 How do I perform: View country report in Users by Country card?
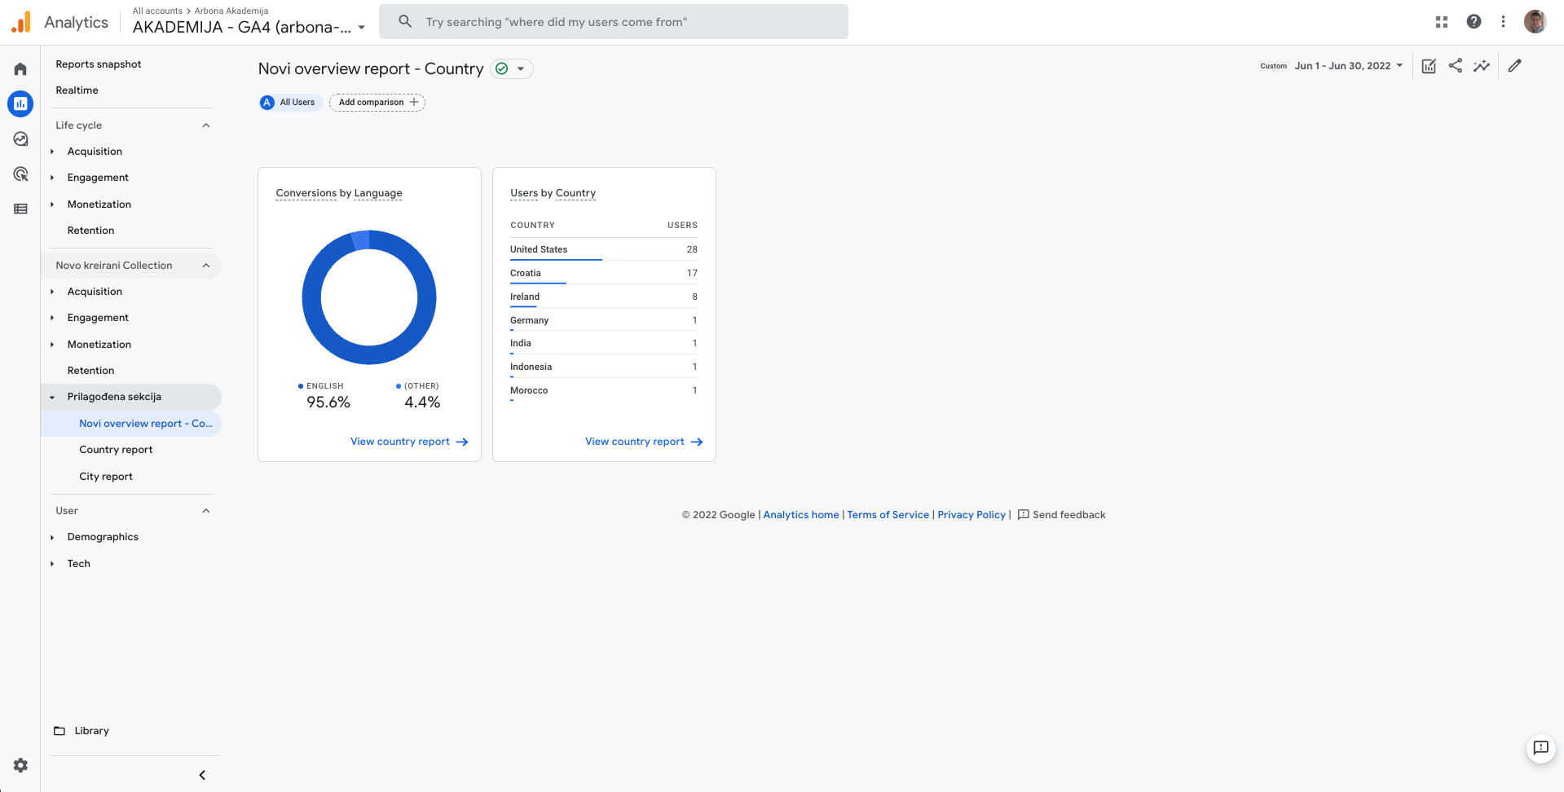click(x=644, y=442)
